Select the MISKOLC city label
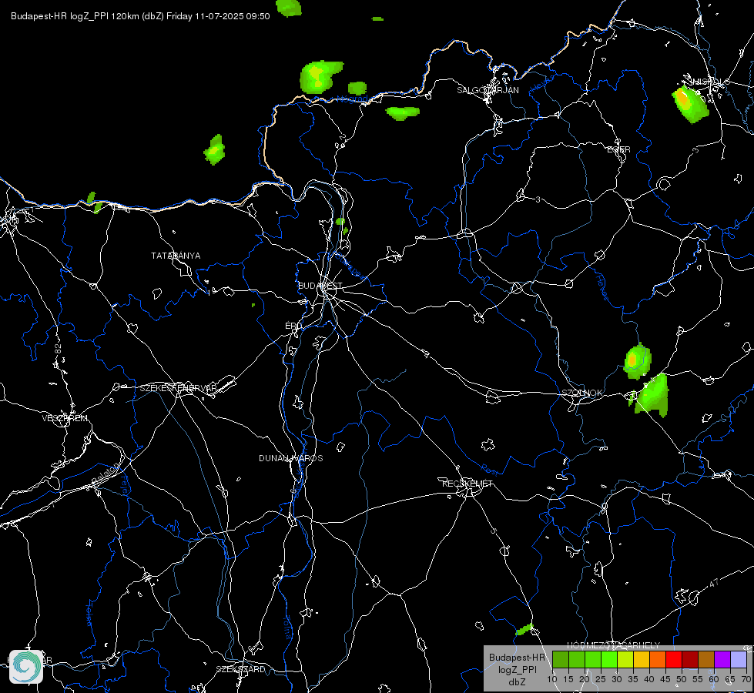The height and width of the screenshot is (693, 754). (x=709, y=82)
